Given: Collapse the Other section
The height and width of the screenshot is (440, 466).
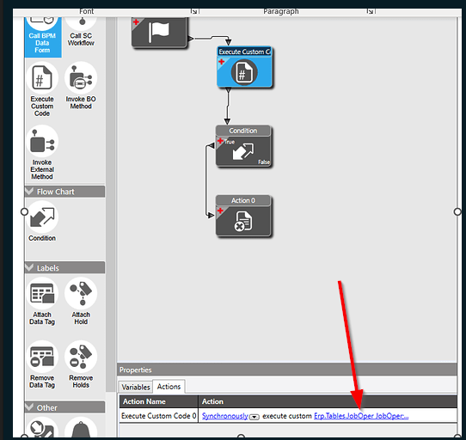Looking at the screenshot, I should 29,406.
